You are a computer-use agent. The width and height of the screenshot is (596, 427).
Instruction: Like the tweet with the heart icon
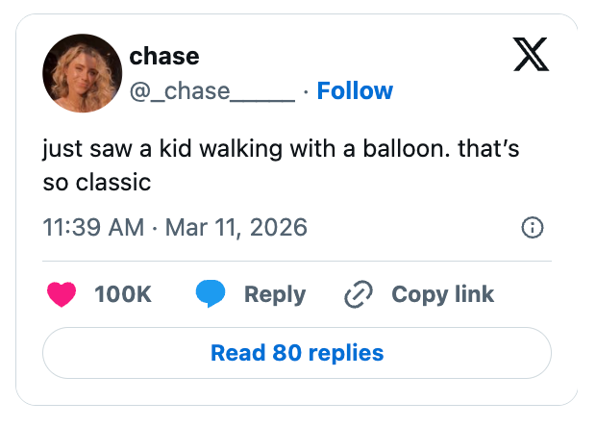[61, 294]
